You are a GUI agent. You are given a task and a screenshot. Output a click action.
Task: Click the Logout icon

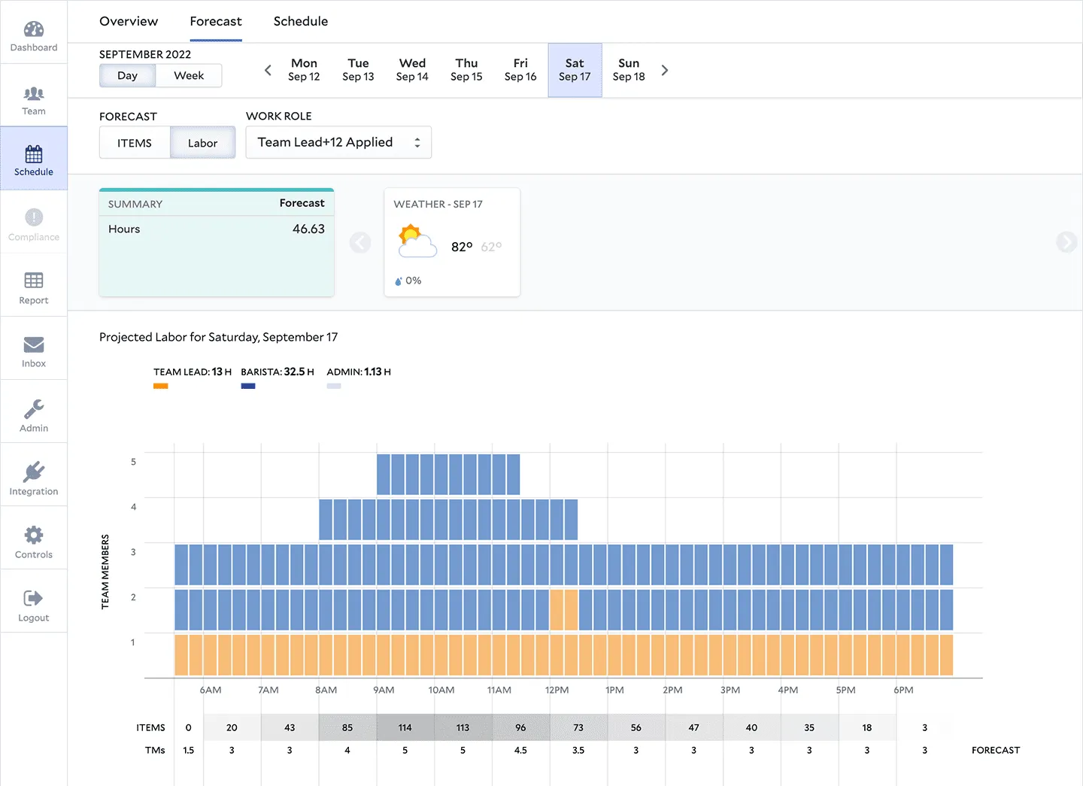point(34,599)
